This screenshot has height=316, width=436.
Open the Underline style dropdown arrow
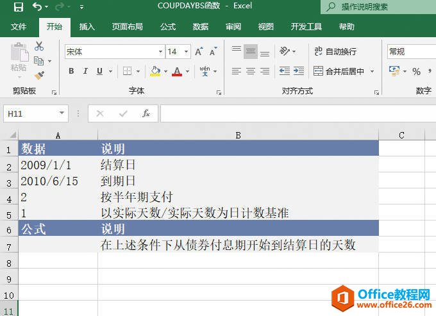[x=110, y=71]
